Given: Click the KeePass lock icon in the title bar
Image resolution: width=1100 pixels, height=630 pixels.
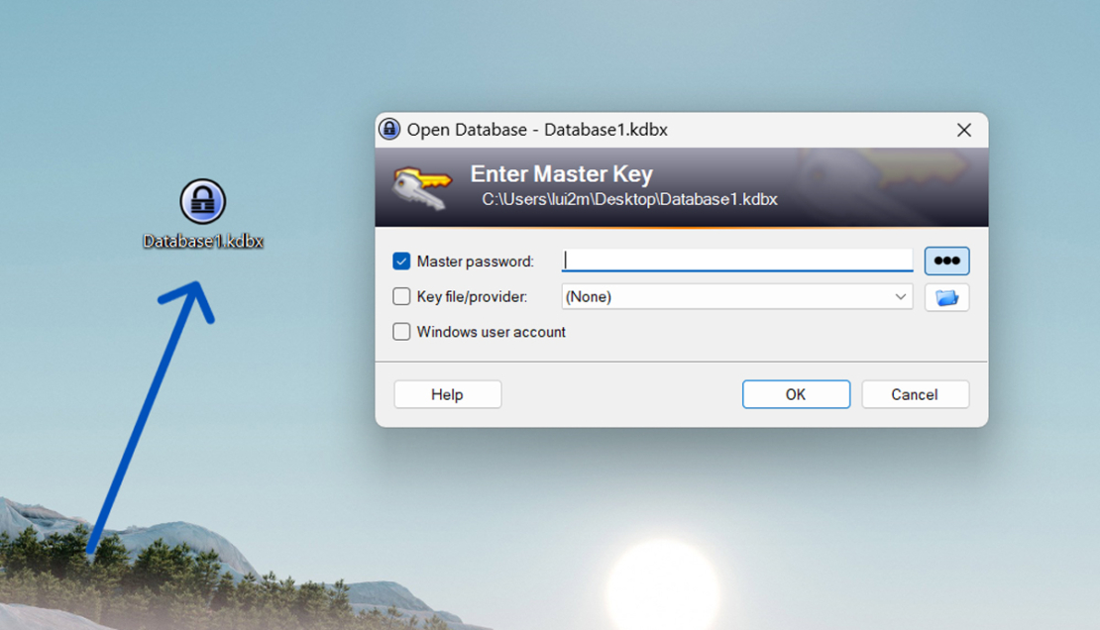Looking at the screenshot, I should point(389,129).
